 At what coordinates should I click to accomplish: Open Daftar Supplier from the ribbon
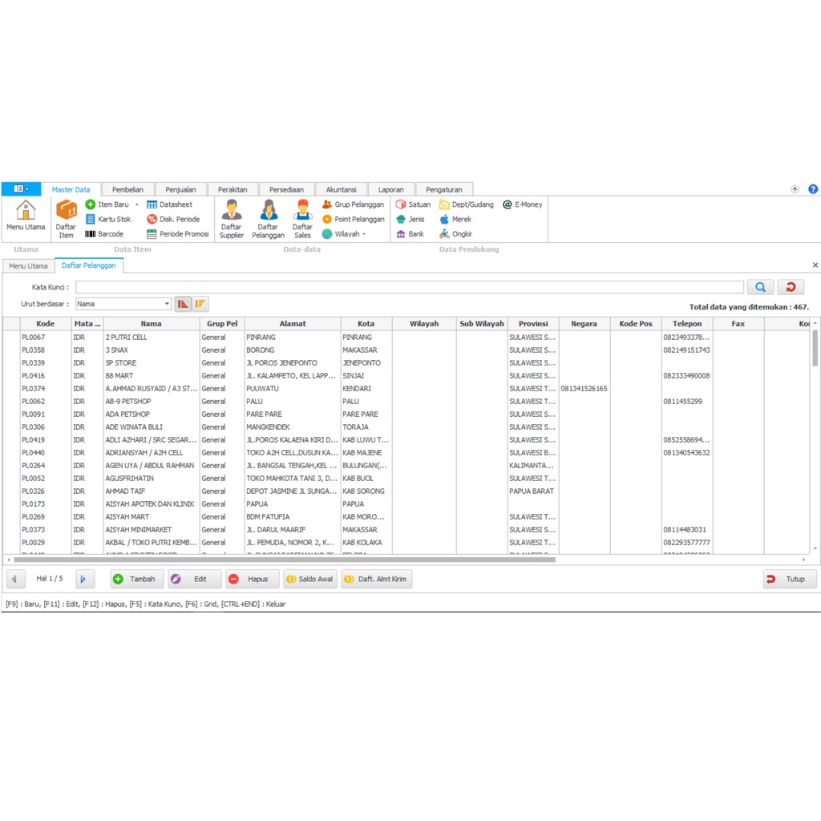pyautogui.click(x=231, y=219)
